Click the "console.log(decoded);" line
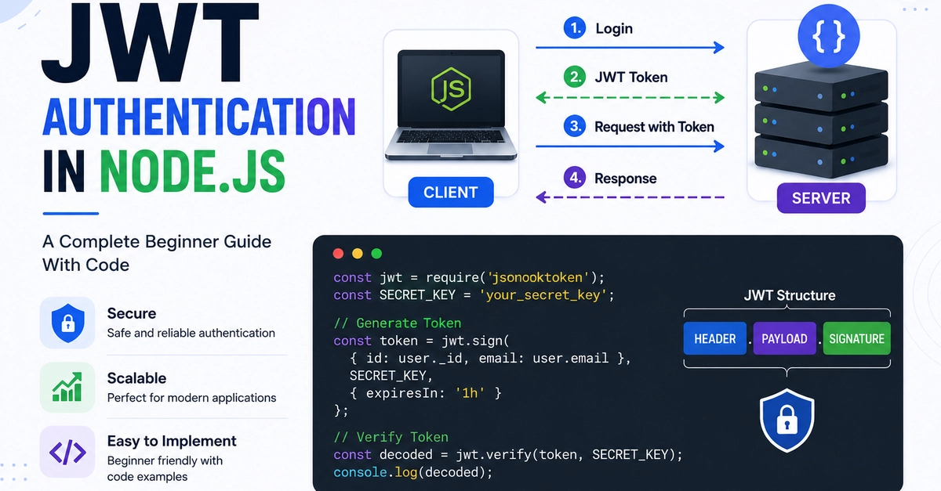The image size is (941, 491). [x=413, y=472]
